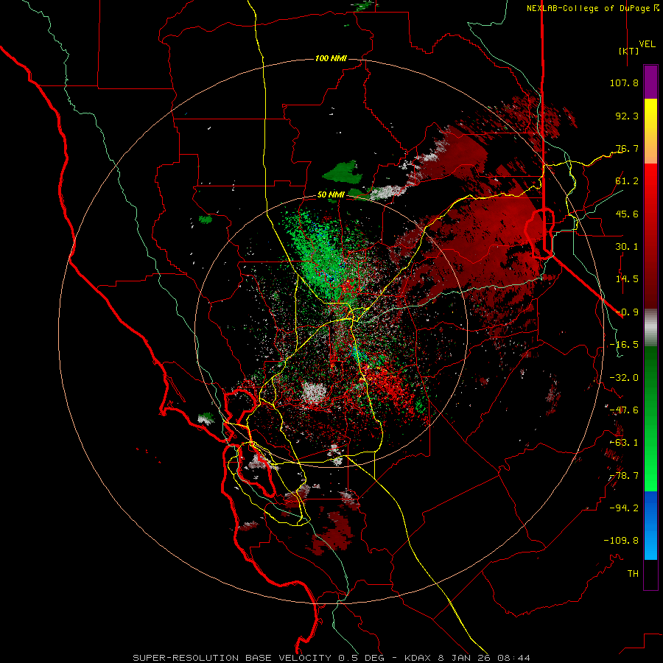Image resolution: width=663 pixels, height=663 pixels.
Task: Click the 50 NMI range ring label
Action: [x=331, y=194]
